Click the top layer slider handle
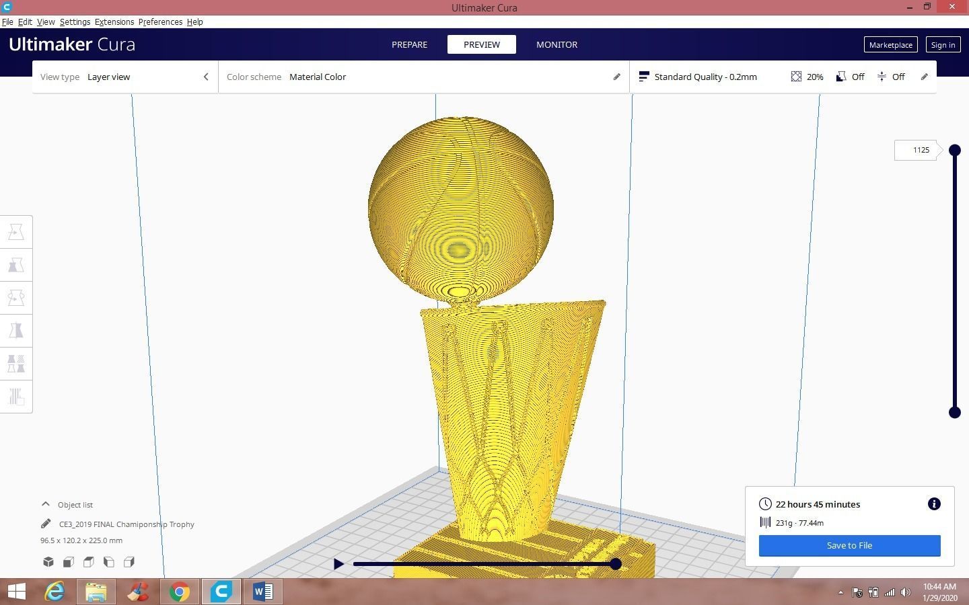 [x=954, y=150]
